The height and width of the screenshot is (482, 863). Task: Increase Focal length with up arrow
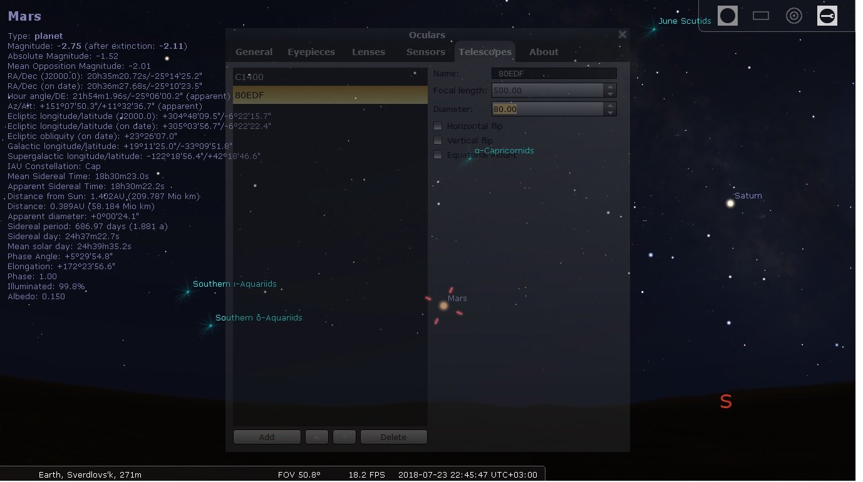(x=610, y=86)
